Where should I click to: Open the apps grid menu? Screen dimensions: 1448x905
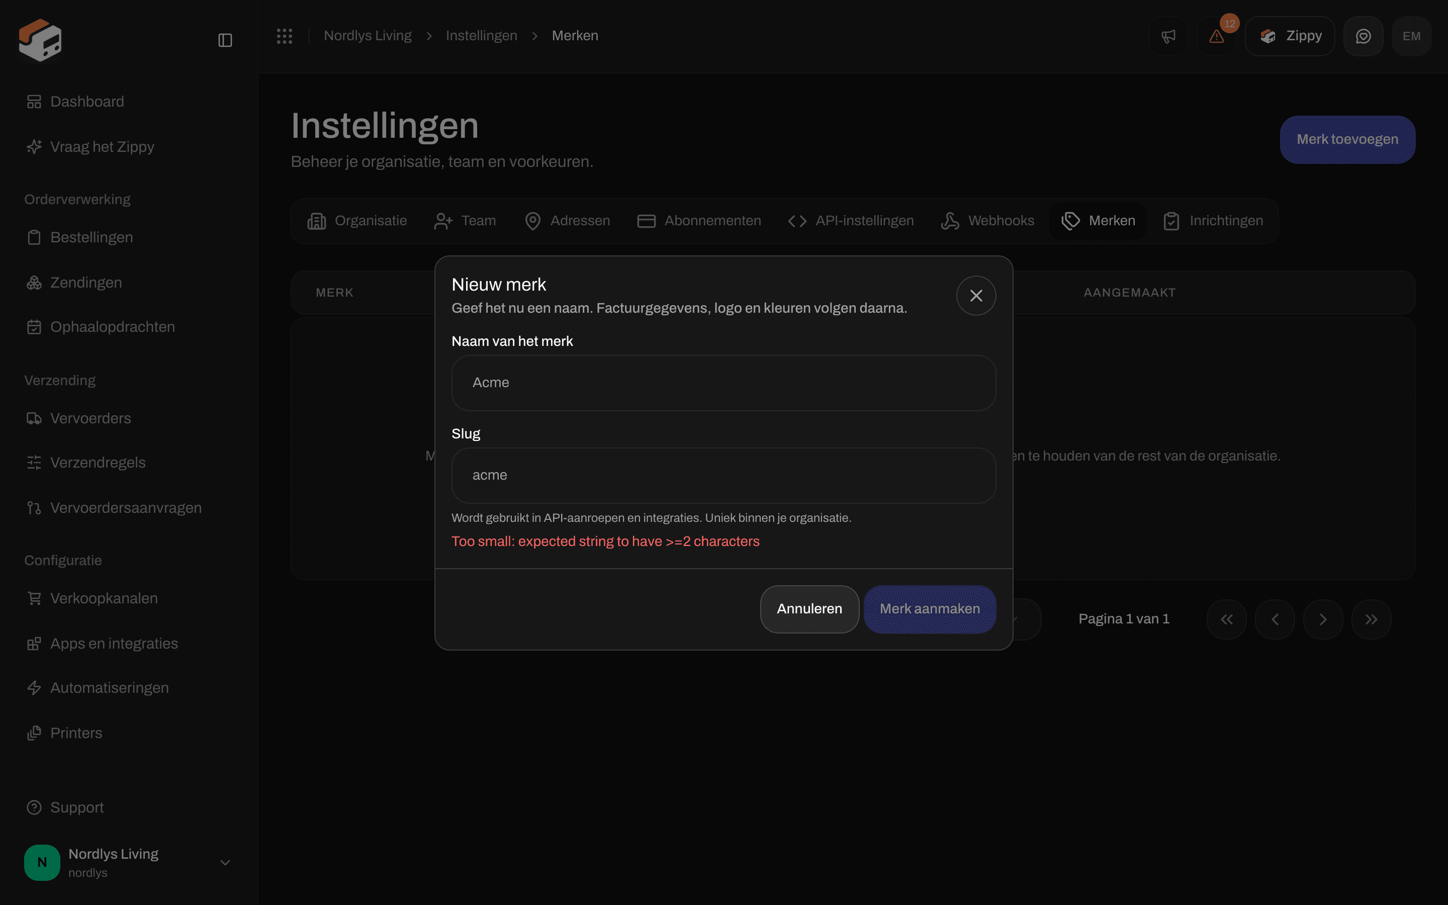[x=285, y=36]
